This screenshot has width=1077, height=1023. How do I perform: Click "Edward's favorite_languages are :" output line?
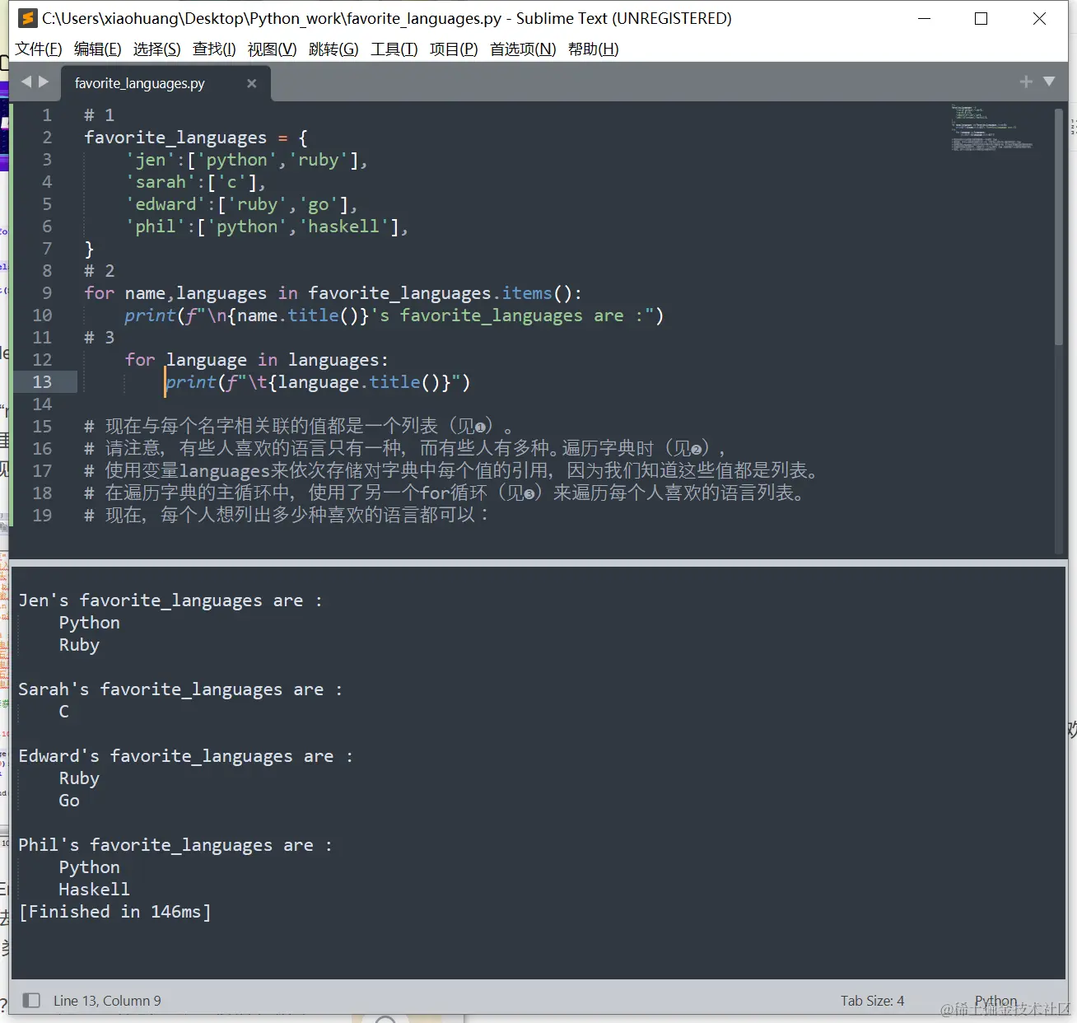[x=185, y=756]
